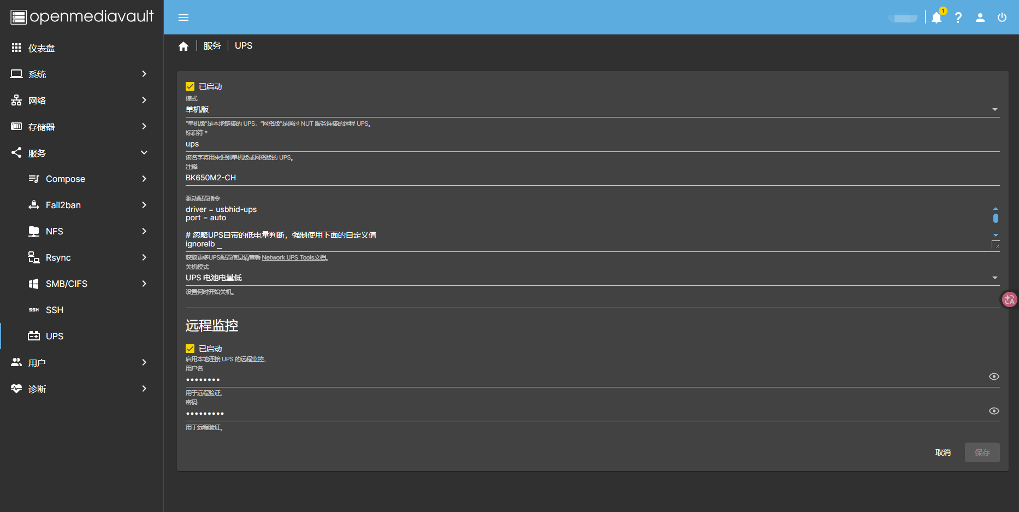The height and width of the screenshot is (512, 1019).
Task: Click into the driver configuration textarea
Action: point(588,227)
